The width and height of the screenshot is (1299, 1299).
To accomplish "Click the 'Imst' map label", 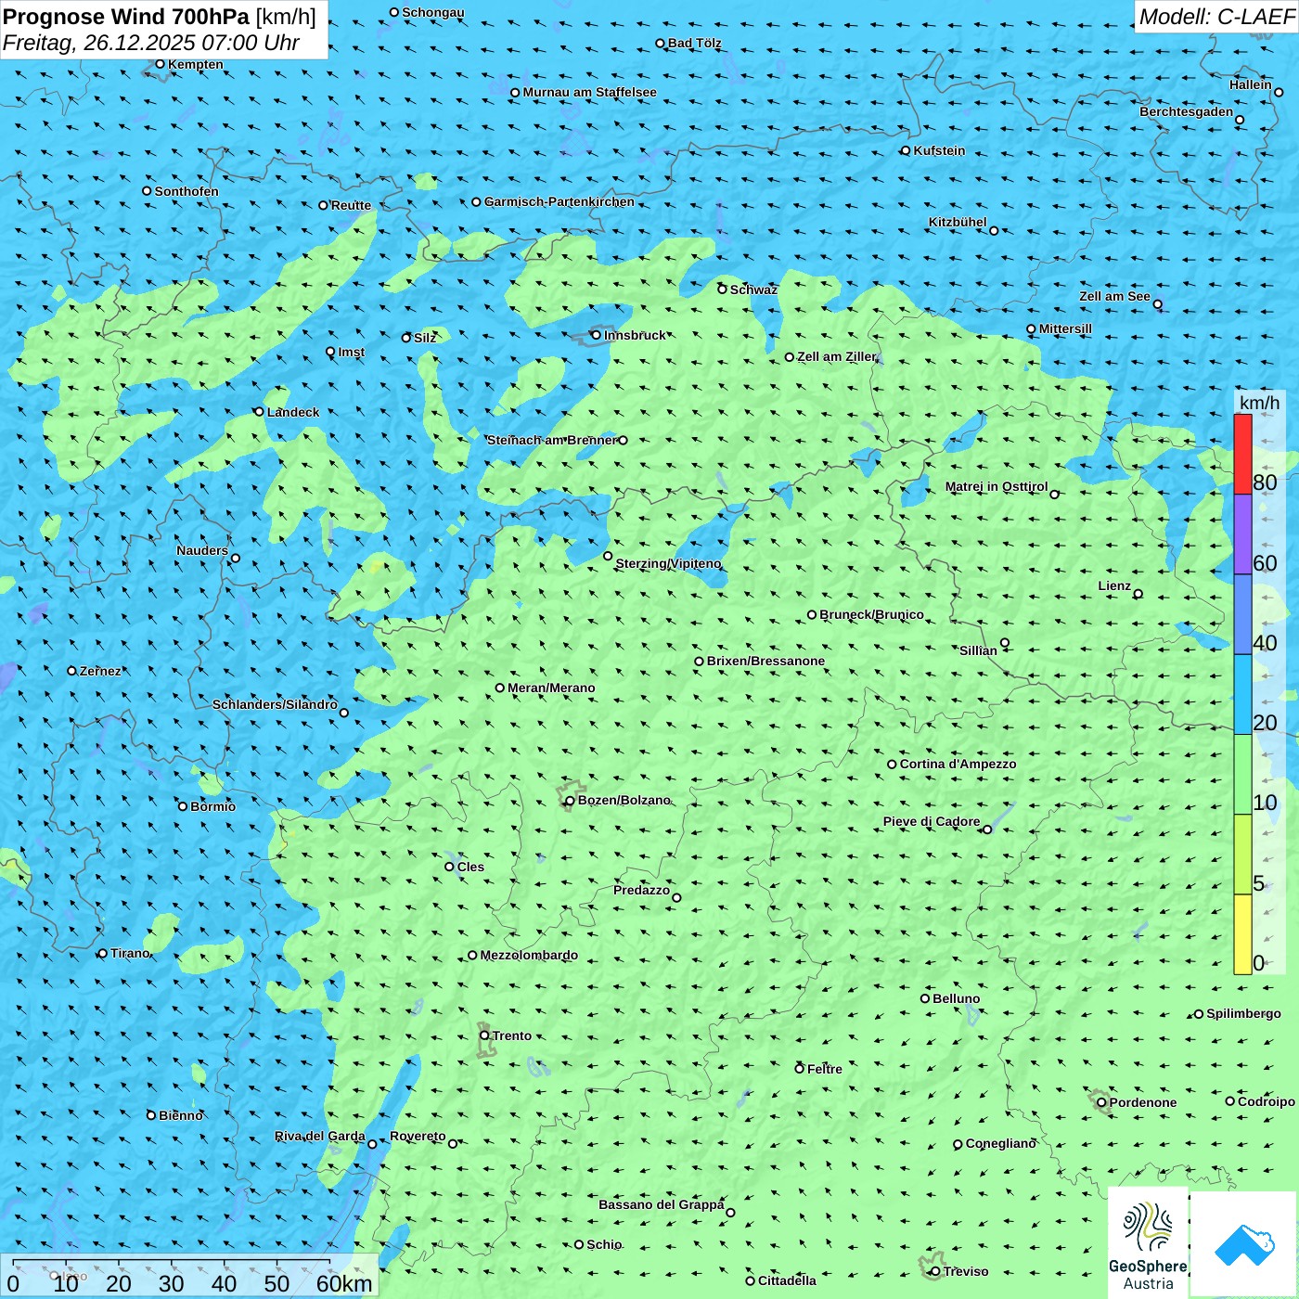I will pos(351,353).
